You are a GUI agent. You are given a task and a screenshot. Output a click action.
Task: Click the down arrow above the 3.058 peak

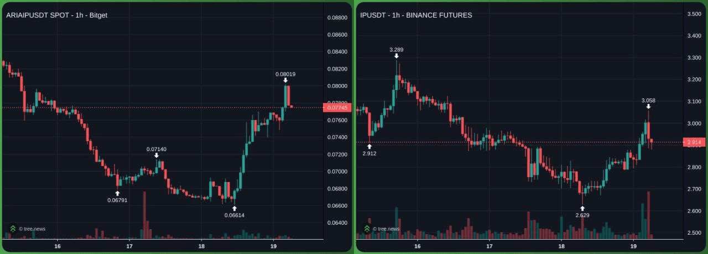pos(648,106)
